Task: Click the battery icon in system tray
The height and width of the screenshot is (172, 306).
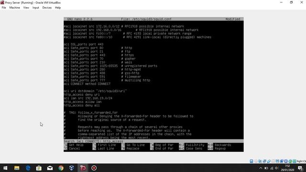Action: [266, 168]
